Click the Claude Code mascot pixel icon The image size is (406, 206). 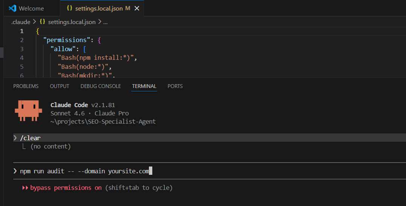29,111
